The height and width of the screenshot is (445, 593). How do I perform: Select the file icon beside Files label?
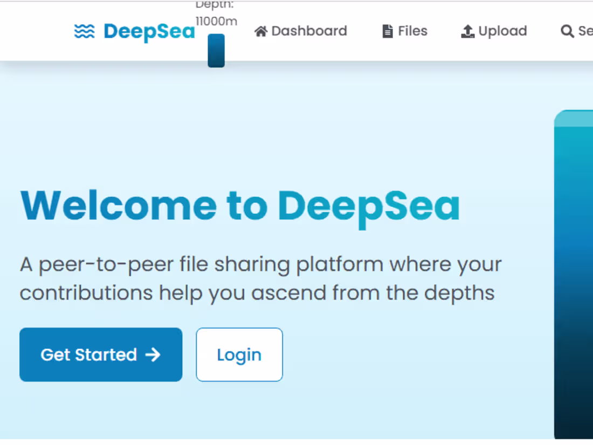pos(387,31)
